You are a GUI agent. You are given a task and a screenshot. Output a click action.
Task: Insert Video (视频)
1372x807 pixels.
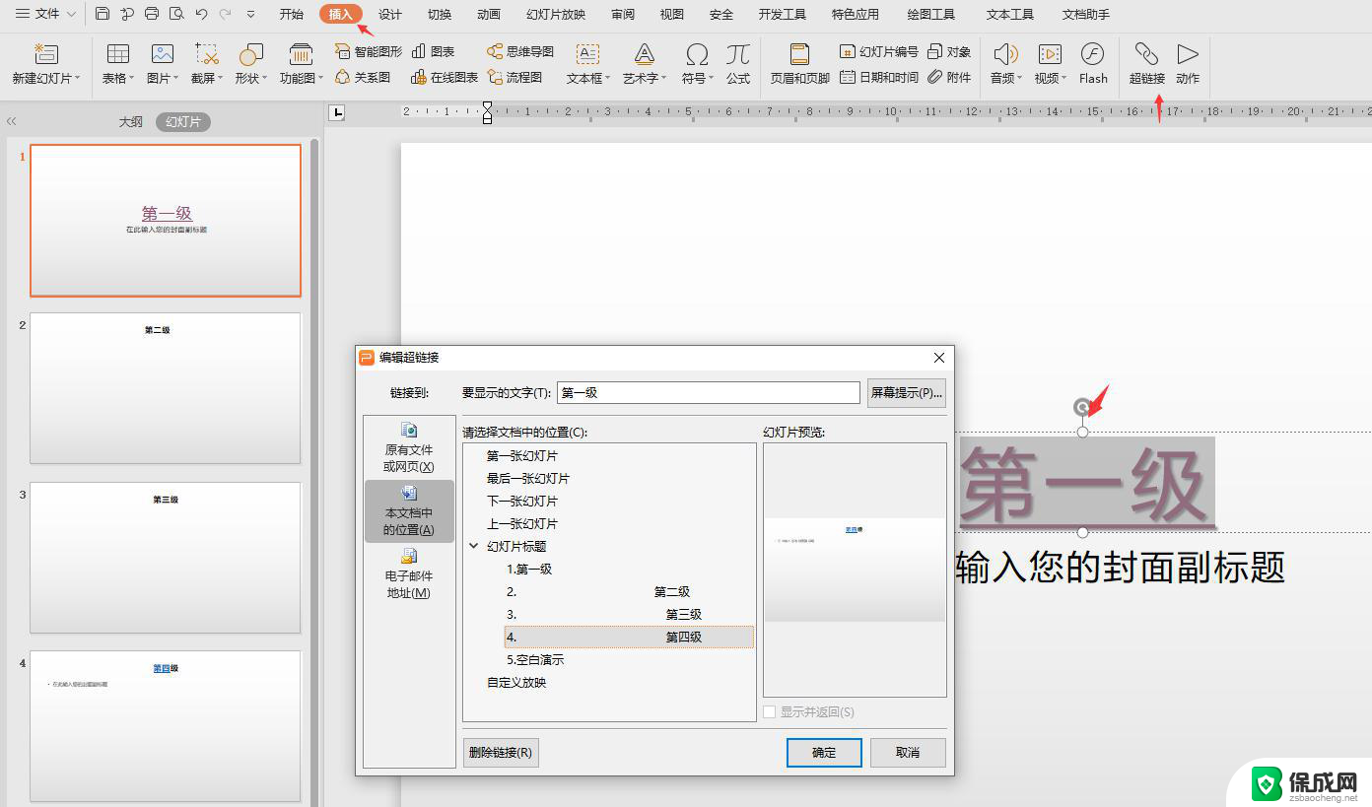click(x=1050, y=64)
